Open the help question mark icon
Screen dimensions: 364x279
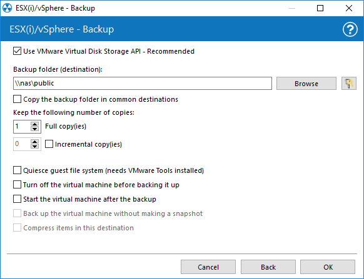(x=350, y=29)
